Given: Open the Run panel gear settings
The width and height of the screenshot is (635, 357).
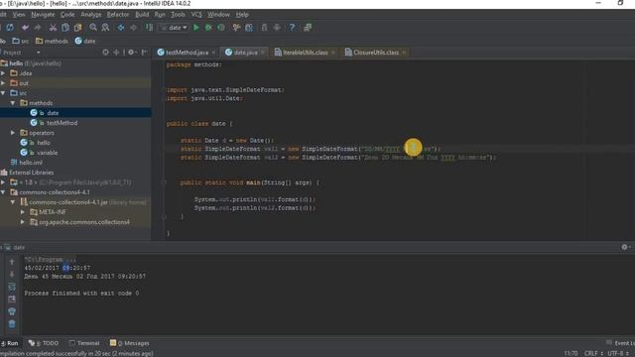Looking at the screenshot, I should click(x=625, y=247).
